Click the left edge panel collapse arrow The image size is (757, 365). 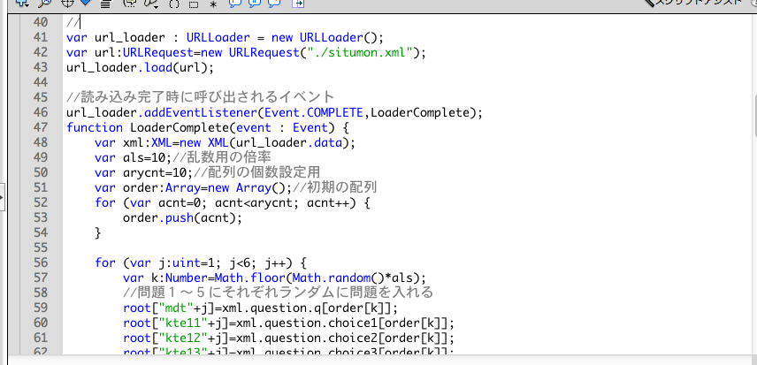tap(2, 197)
